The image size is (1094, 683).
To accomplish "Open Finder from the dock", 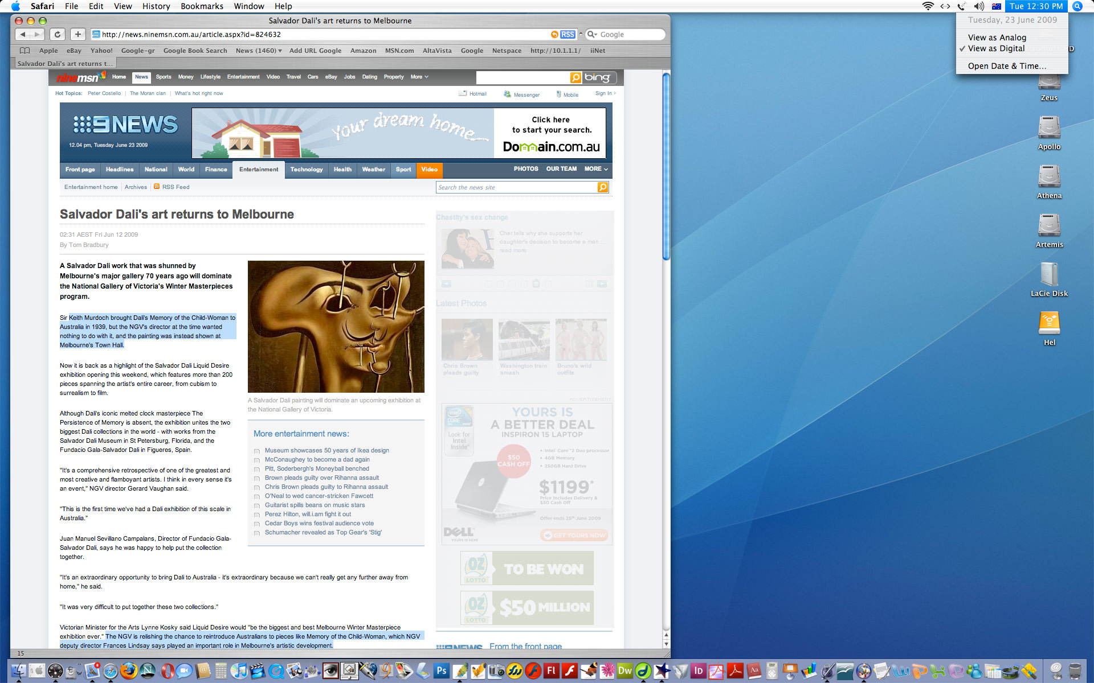I will (18, 670).
